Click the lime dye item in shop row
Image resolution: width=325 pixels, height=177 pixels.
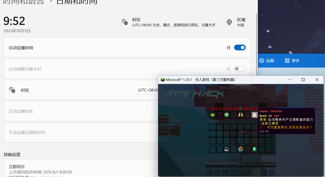(213, 115)
